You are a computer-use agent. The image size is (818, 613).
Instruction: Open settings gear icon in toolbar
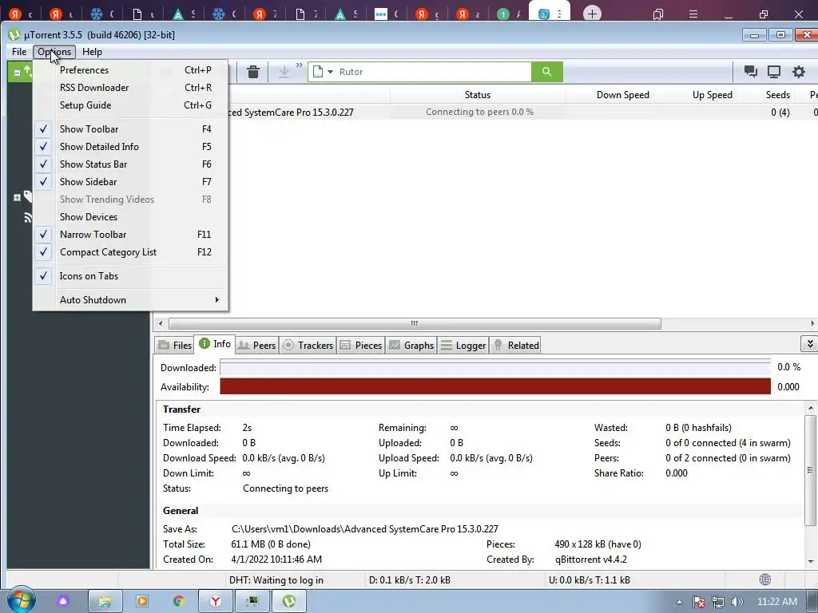point(799,72)
